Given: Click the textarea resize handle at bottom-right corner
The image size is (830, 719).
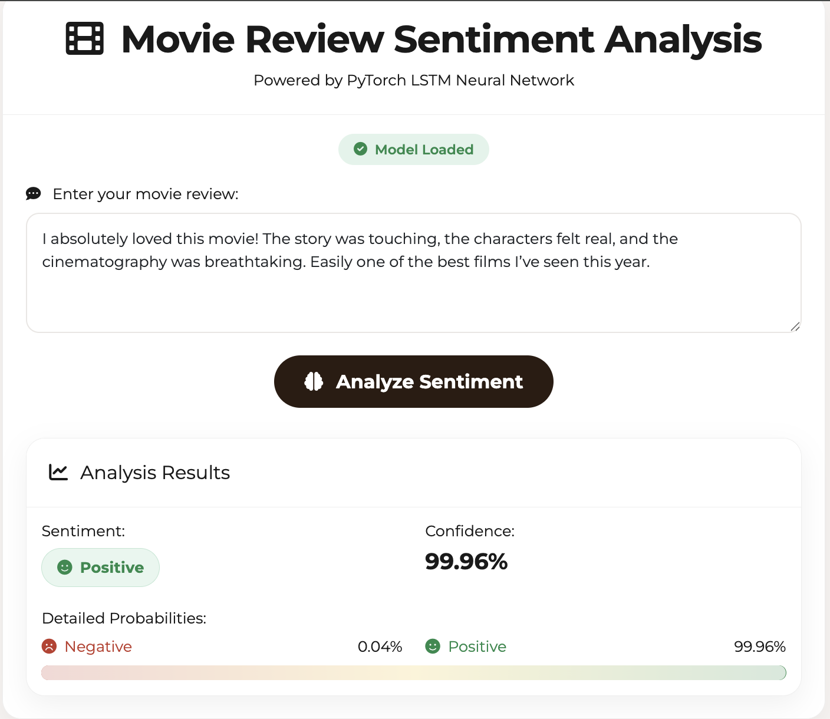Looking at the screenshot, I should click(795, 326).
